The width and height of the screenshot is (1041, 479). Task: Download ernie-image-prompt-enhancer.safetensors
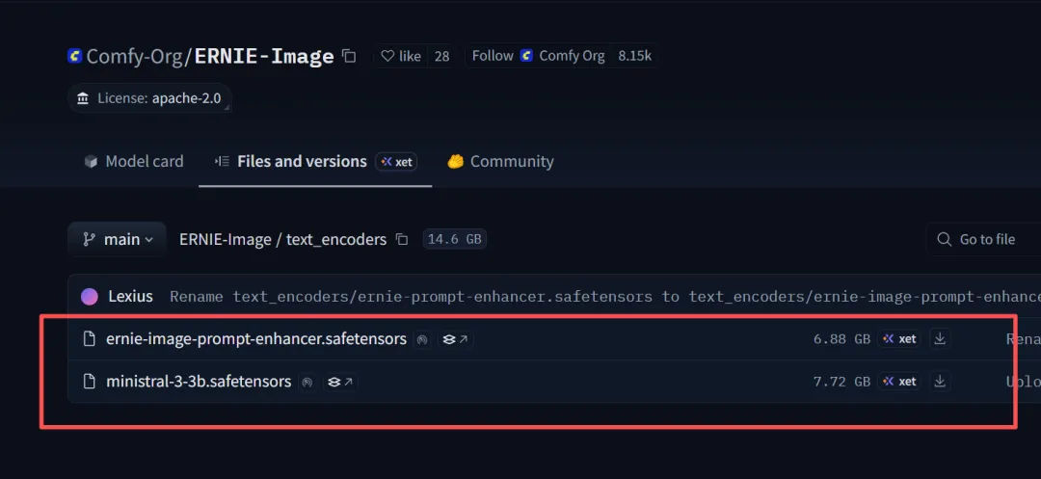(x=940, y=339)
